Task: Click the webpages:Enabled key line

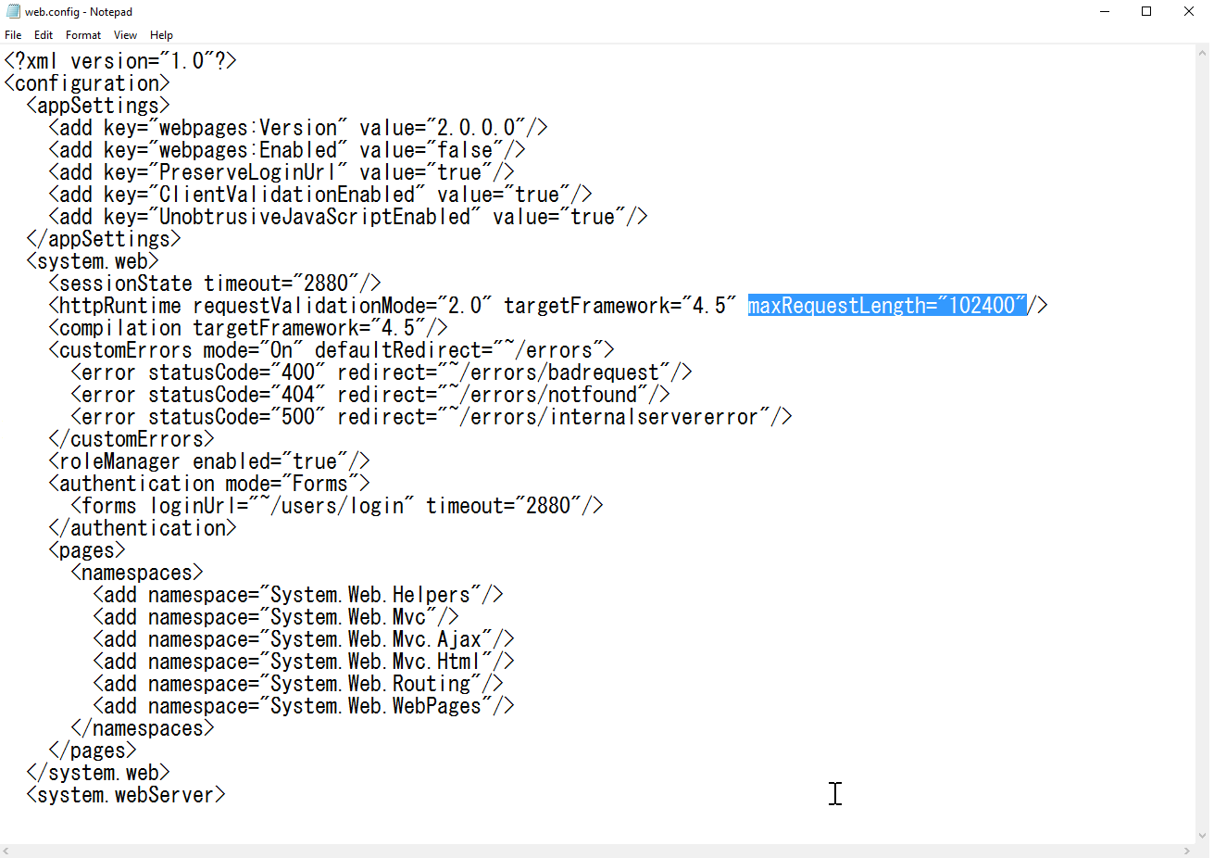Action: tap(287, 150)
